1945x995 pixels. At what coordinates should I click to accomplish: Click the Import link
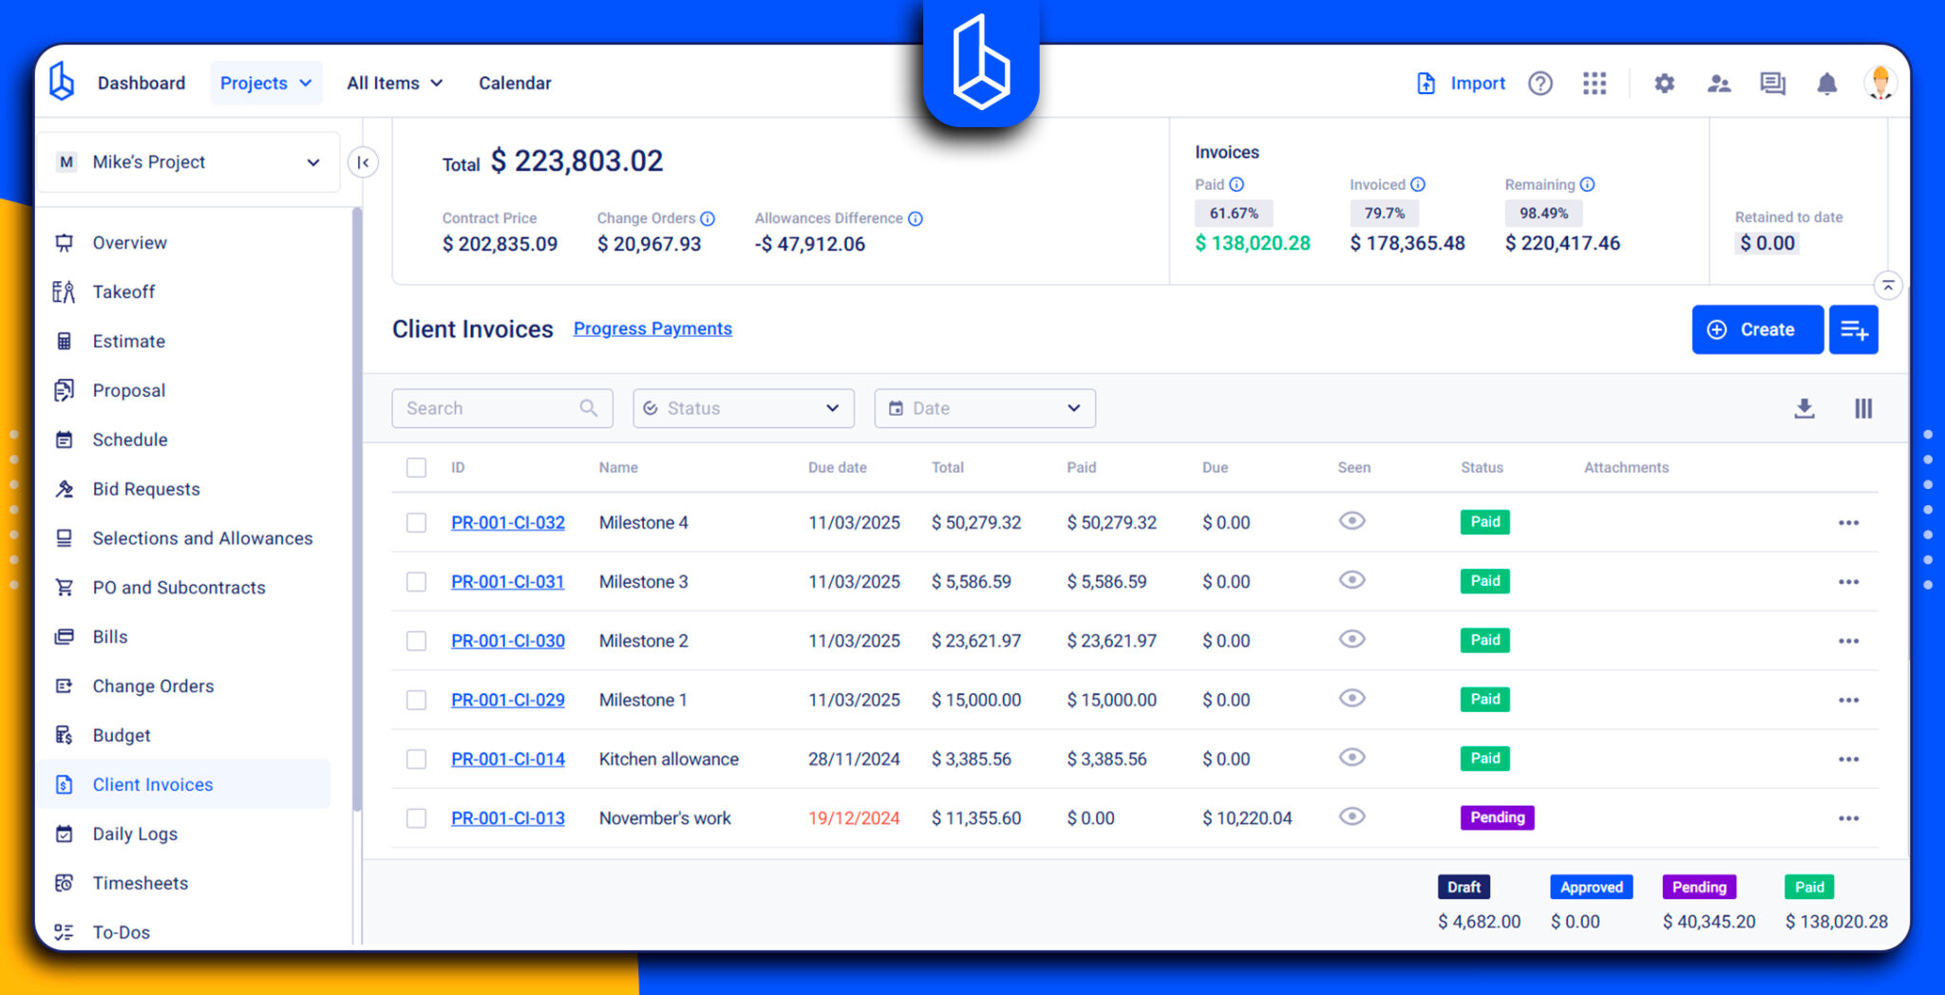[x=1478, y=84]
